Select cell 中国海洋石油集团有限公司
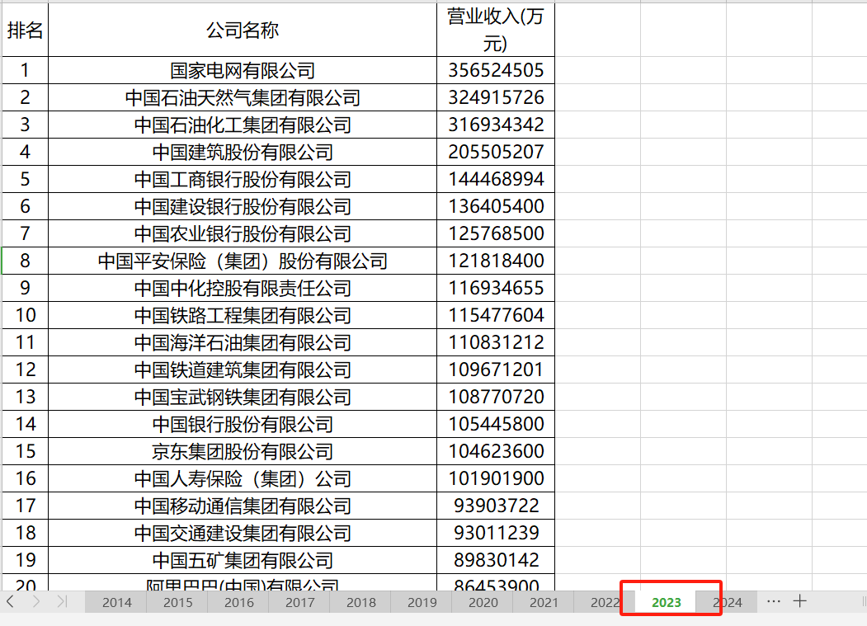This screenshot has height=626, width=867. [x=243, y=342]
